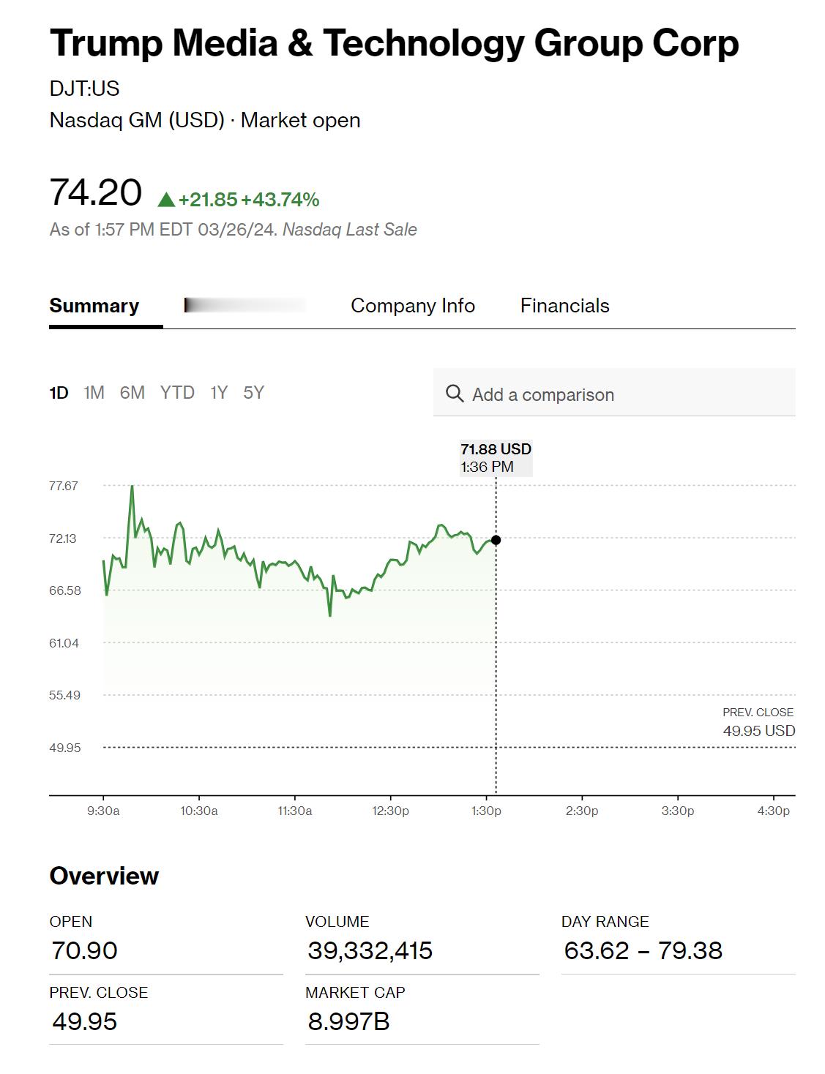This screenshot has height=1074, width=825.
Task: Click the DAY RANGE value 63.62 – 79.38
Action: pos(643,950)
